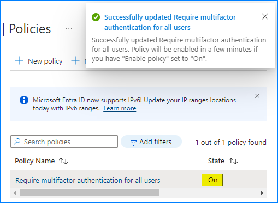
Task: Click the Policy Name column header
Action: tap(35, 161)
